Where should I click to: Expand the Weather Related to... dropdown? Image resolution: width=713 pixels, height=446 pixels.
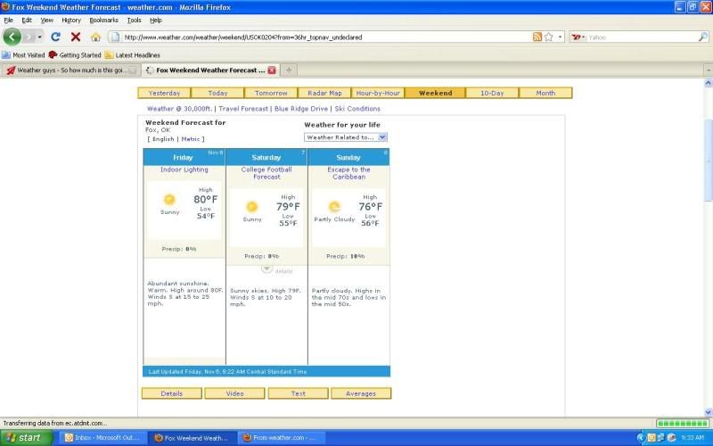(x=346, y=137)
